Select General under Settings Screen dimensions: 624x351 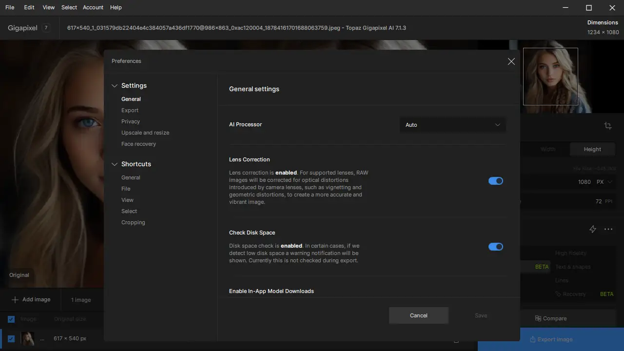[131, 99]
